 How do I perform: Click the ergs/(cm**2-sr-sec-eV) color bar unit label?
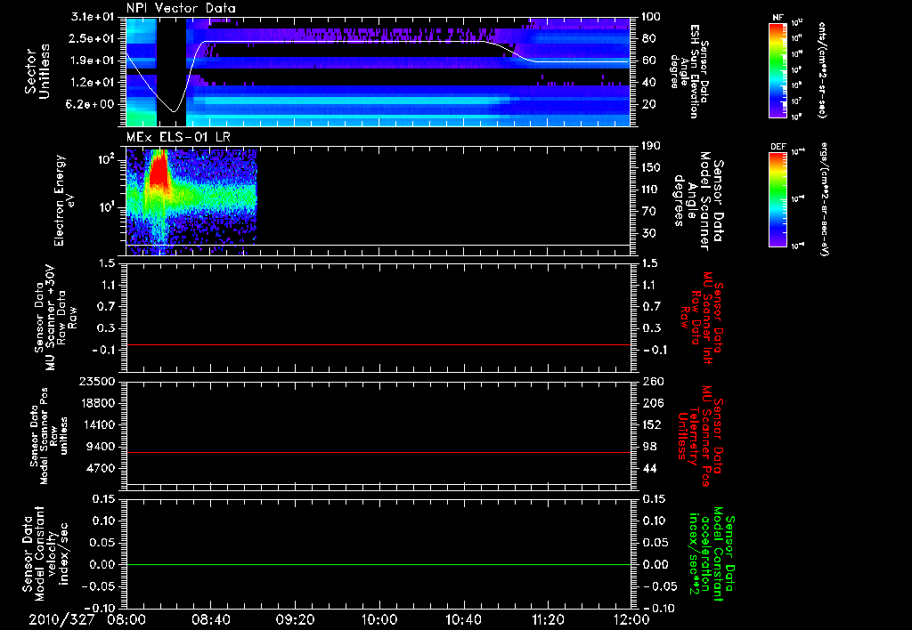(824, 199)
